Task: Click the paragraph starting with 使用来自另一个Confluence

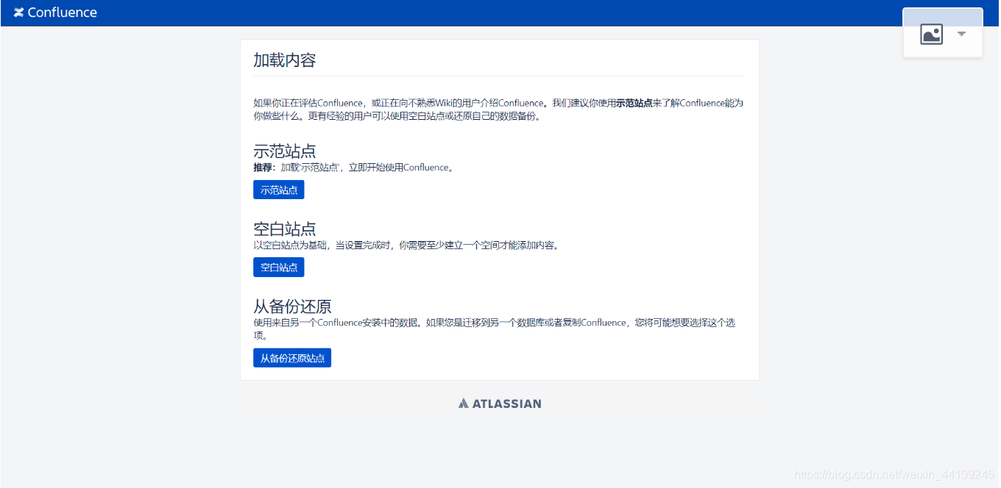Action: (495, 329)
